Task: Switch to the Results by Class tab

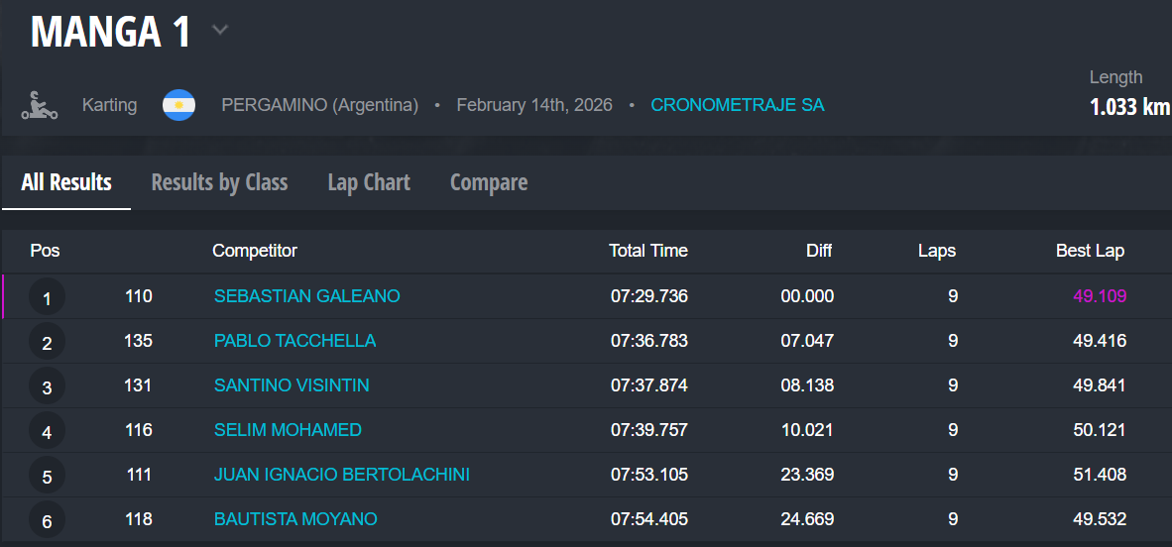Action: point(219,182)
